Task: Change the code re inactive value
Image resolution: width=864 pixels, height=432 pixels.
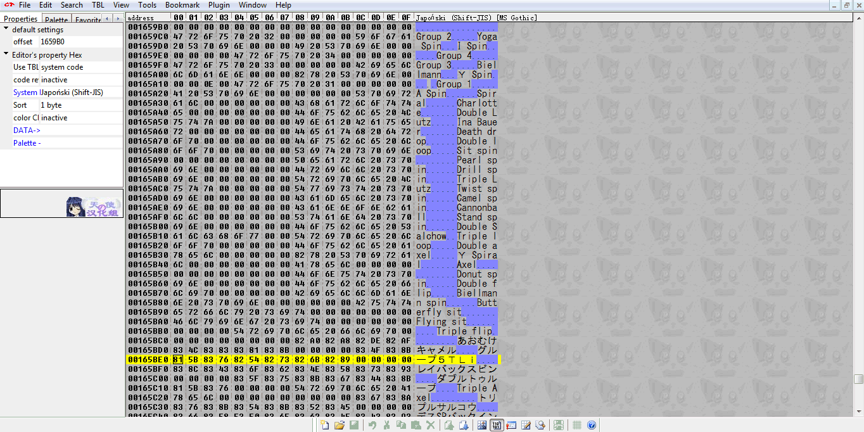Action: [x=80, y=80]
